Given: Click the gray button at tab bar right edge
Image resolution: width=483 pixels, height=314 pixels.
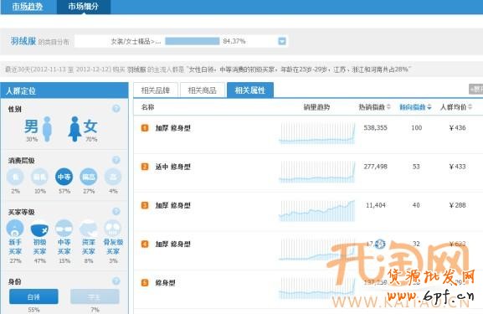Looking at the screenshot, I should 476,89.
